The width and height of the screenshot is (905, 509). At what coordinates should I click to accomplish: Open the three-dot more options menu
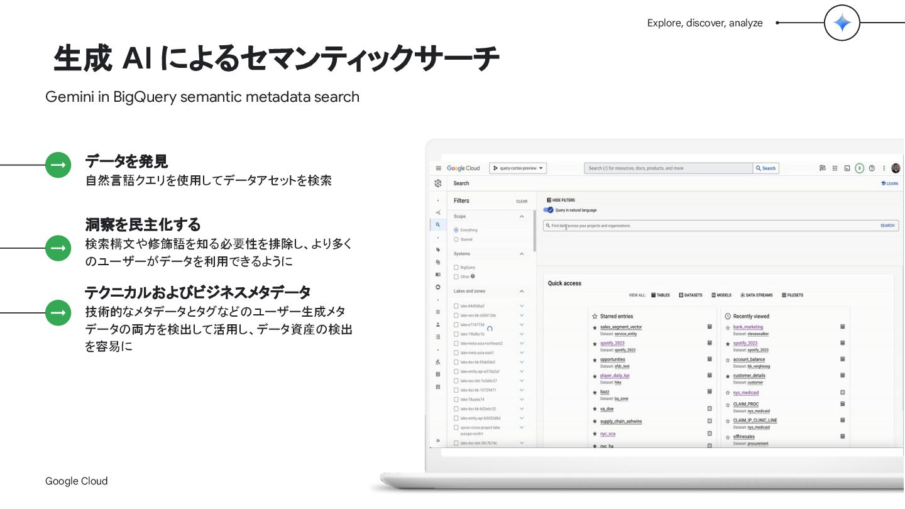click(884, 168)
